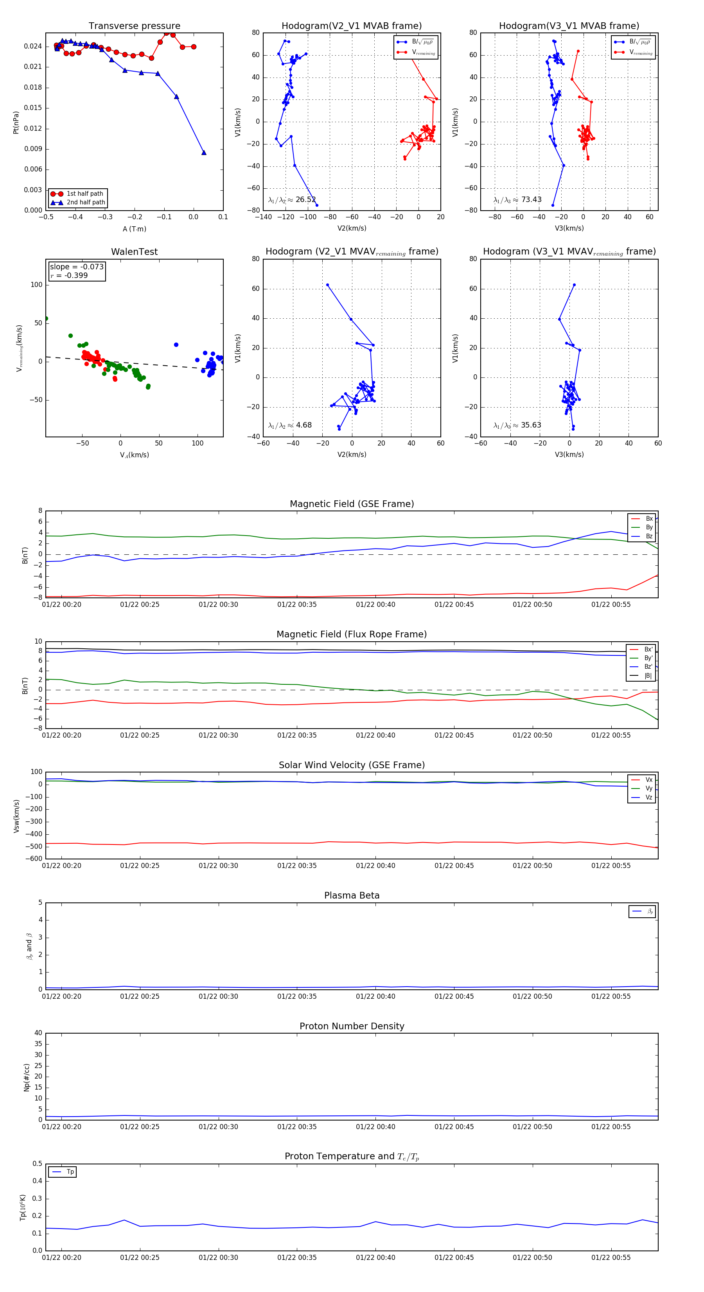Select the 'Magnetic Field (Flux Rope Frame)' title
Image resolution: width=704 pixels, height=1292 pixels.
click(x=352, y=634)
